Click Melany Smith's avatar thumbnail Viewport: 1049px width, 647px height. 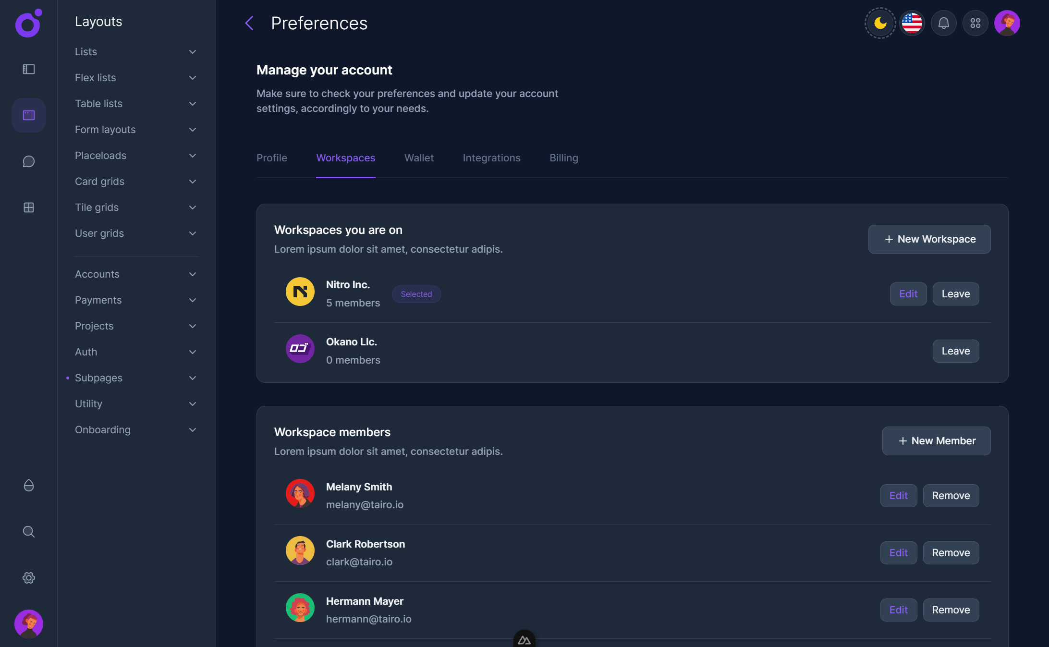[300, 493]
